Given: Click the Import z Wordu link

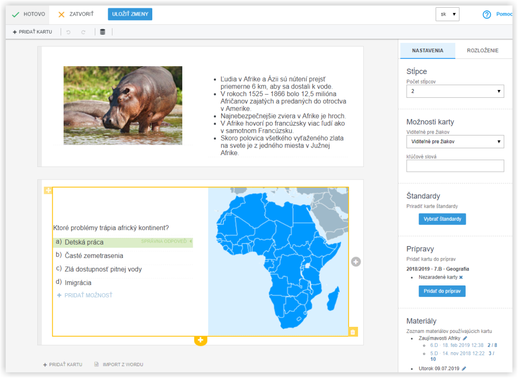Looking at the screenshot, I should pos(123,365).
